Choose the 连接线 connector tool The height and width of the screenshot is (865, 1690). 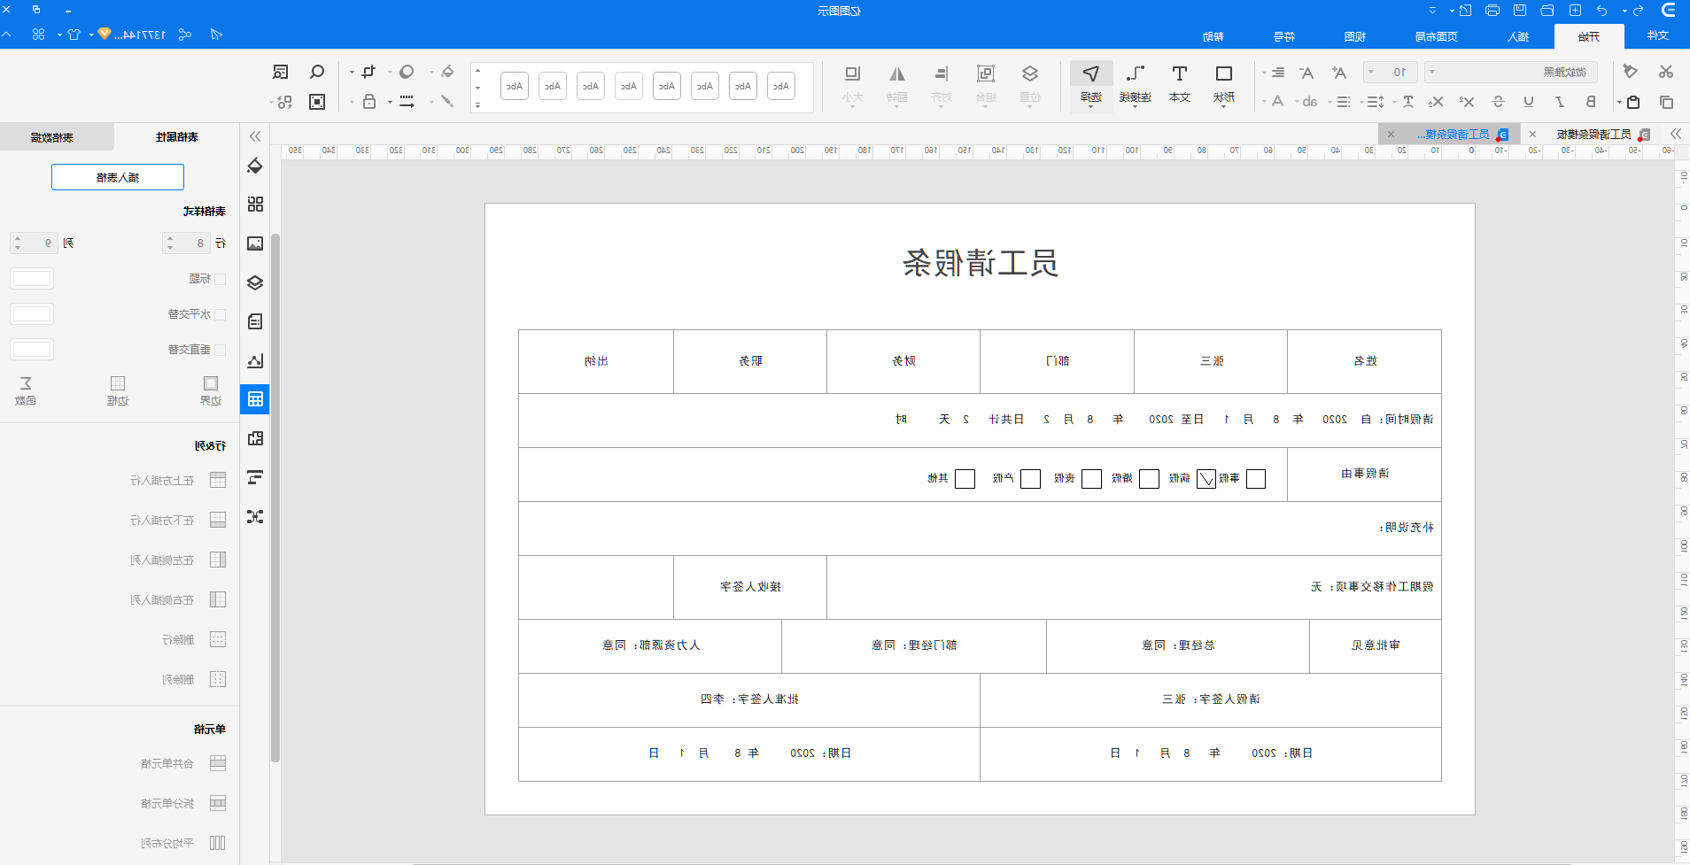pyautogui.click(x=1135, y=85)
